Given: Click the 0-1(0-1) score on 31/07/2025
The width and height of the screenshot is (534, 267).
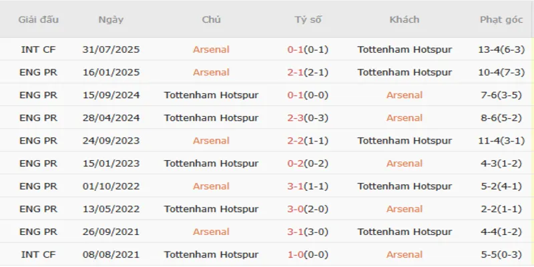Looking at the screenshot, I should point(308,49).
